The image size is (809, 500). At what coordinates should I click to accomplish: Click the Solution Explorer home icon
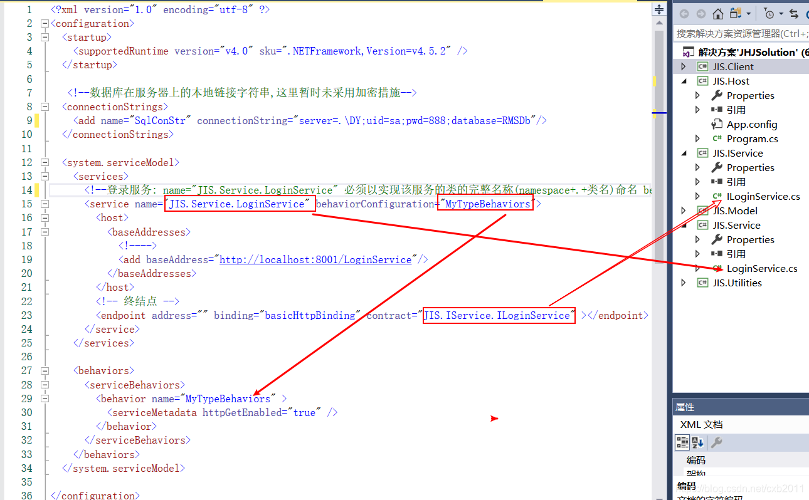pos(718,14)
